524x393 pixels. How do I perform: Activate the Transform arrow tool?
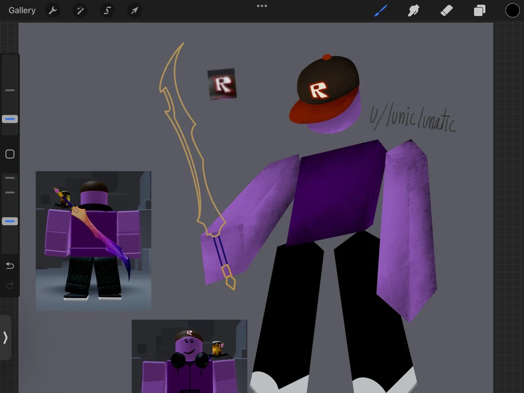click(134, 10)
